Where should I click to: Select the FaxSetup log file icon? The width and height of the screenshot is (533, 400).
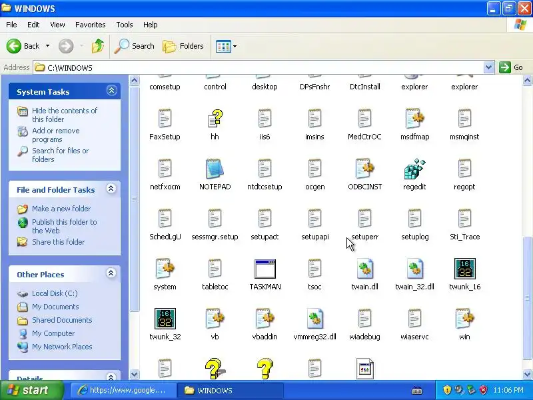[x=165, y=119]
